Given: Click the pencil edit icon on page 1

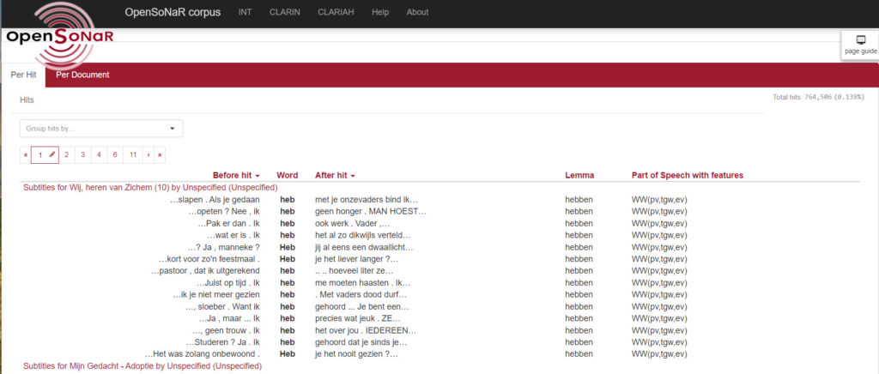Looking at the screenshot, I should tap(52, 154).
